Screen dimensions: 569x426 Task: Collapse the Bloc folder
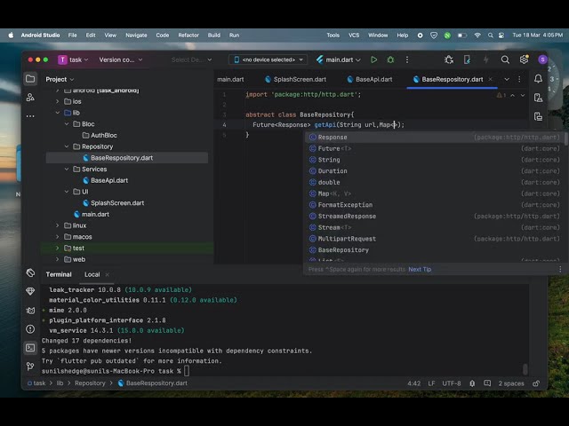coord(67,124)
